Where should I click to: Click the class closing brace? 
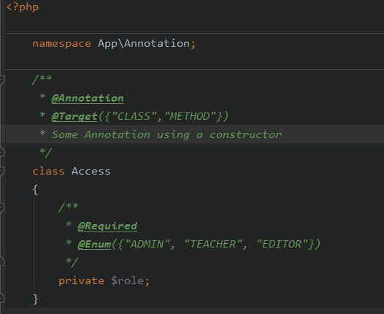(x=36, y=299)
